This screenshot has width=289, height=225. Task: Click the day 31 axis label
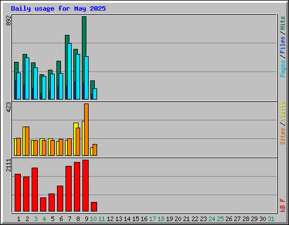click(x=271, y=219)
